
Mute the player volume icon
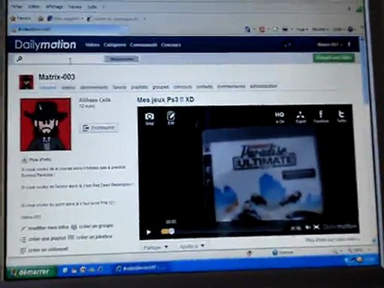[x=308, y=228]
